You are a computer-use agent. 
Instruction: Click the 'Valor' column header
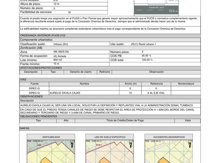188,121
